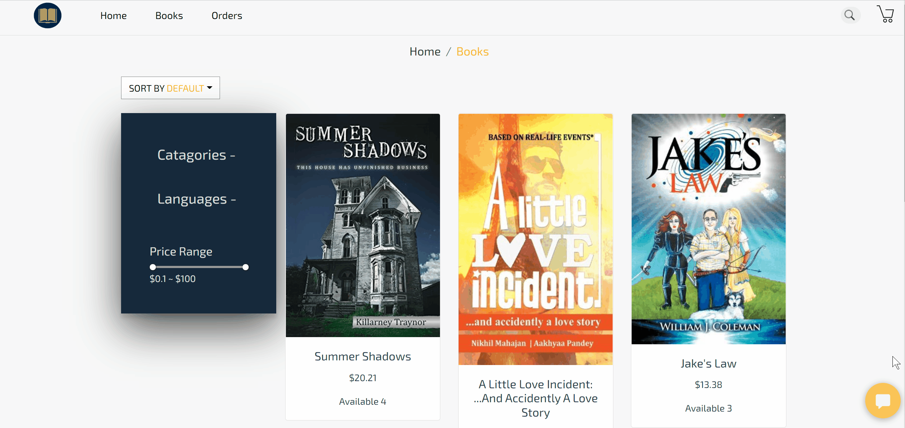Collapse the Languages filter section

pyautogui.click(x=196, y=199)
